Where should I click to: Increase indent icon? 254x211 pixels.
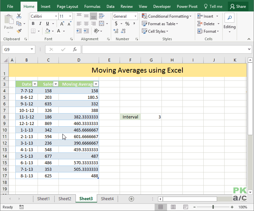(x=86, y=31)
